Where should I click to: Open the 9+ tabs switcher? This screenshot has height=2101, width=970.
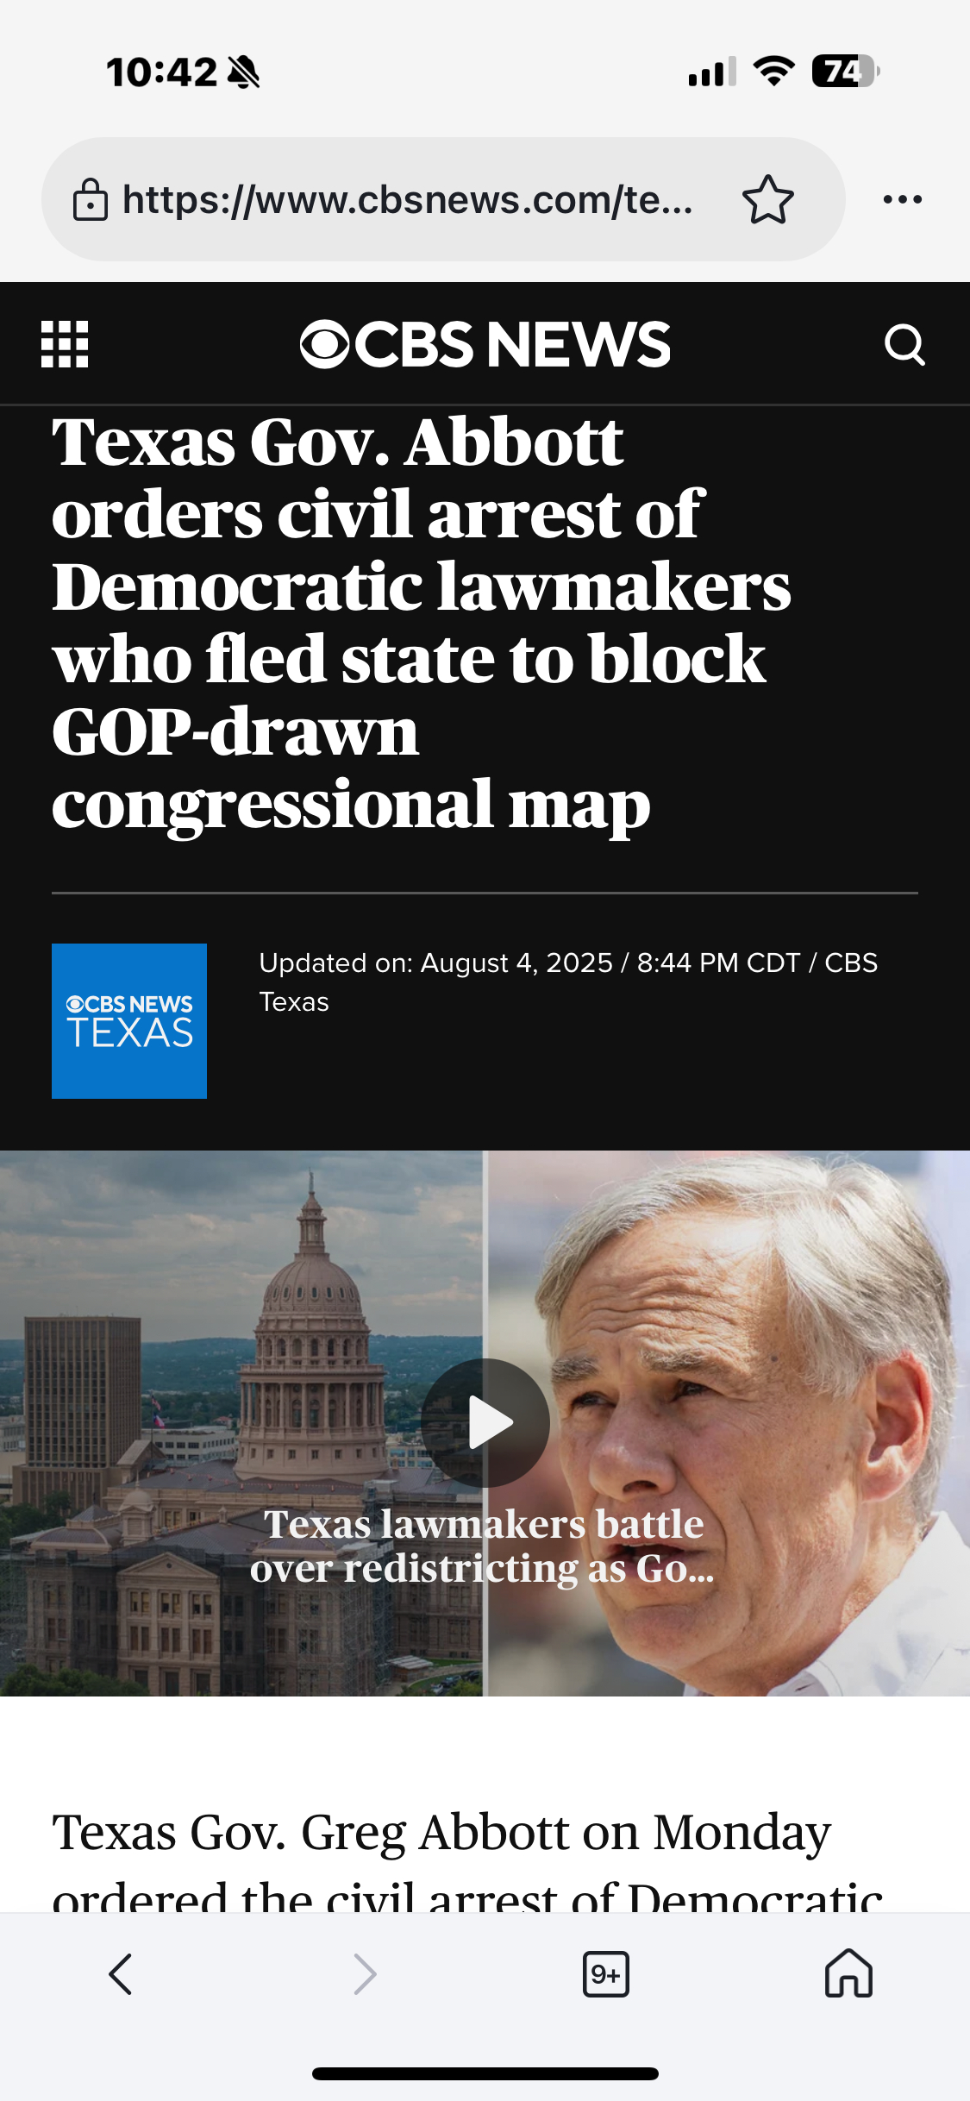point(606,1974)
